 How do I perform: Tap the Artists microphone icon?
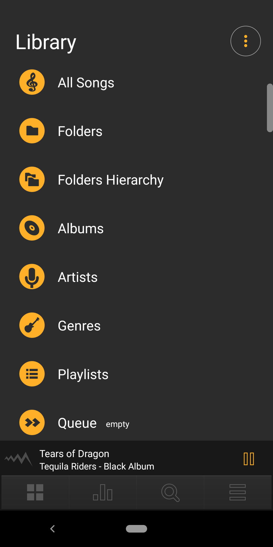(x=32, y=277)
